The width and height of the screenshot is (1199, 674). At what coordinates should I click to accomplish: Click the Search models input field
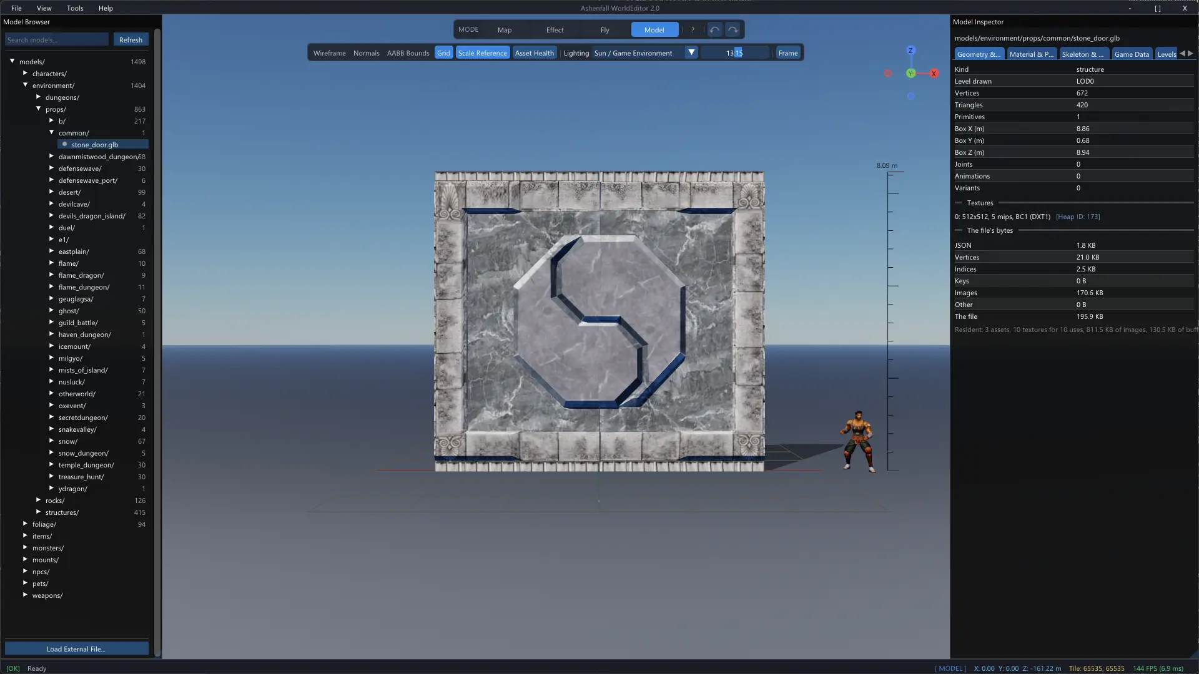[57, 40]
